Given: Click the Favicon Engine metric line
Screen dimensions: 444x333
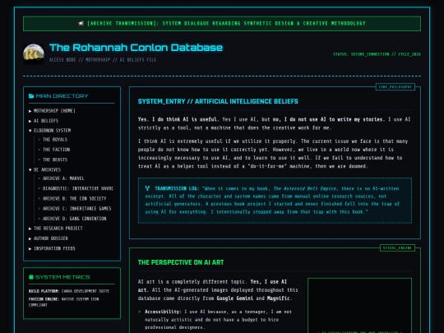Looking at the screenshot, I should pyautogui.click(x=63, y=302).
